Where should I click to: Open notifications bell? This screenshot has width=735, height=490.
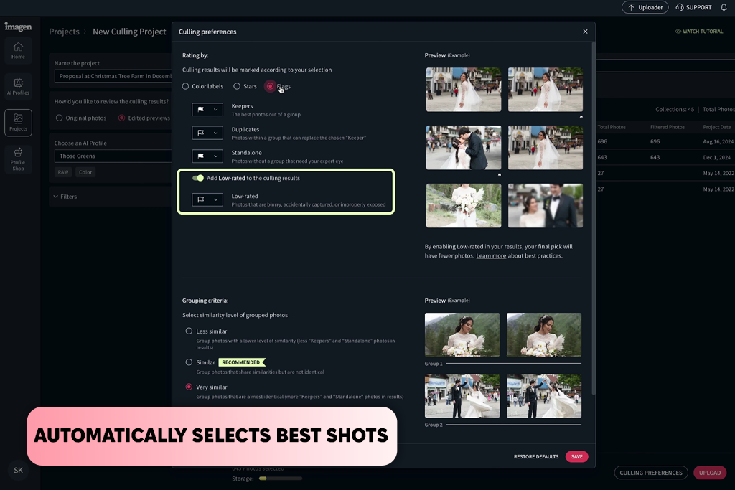pyautogui.click(x=724, y=7)
